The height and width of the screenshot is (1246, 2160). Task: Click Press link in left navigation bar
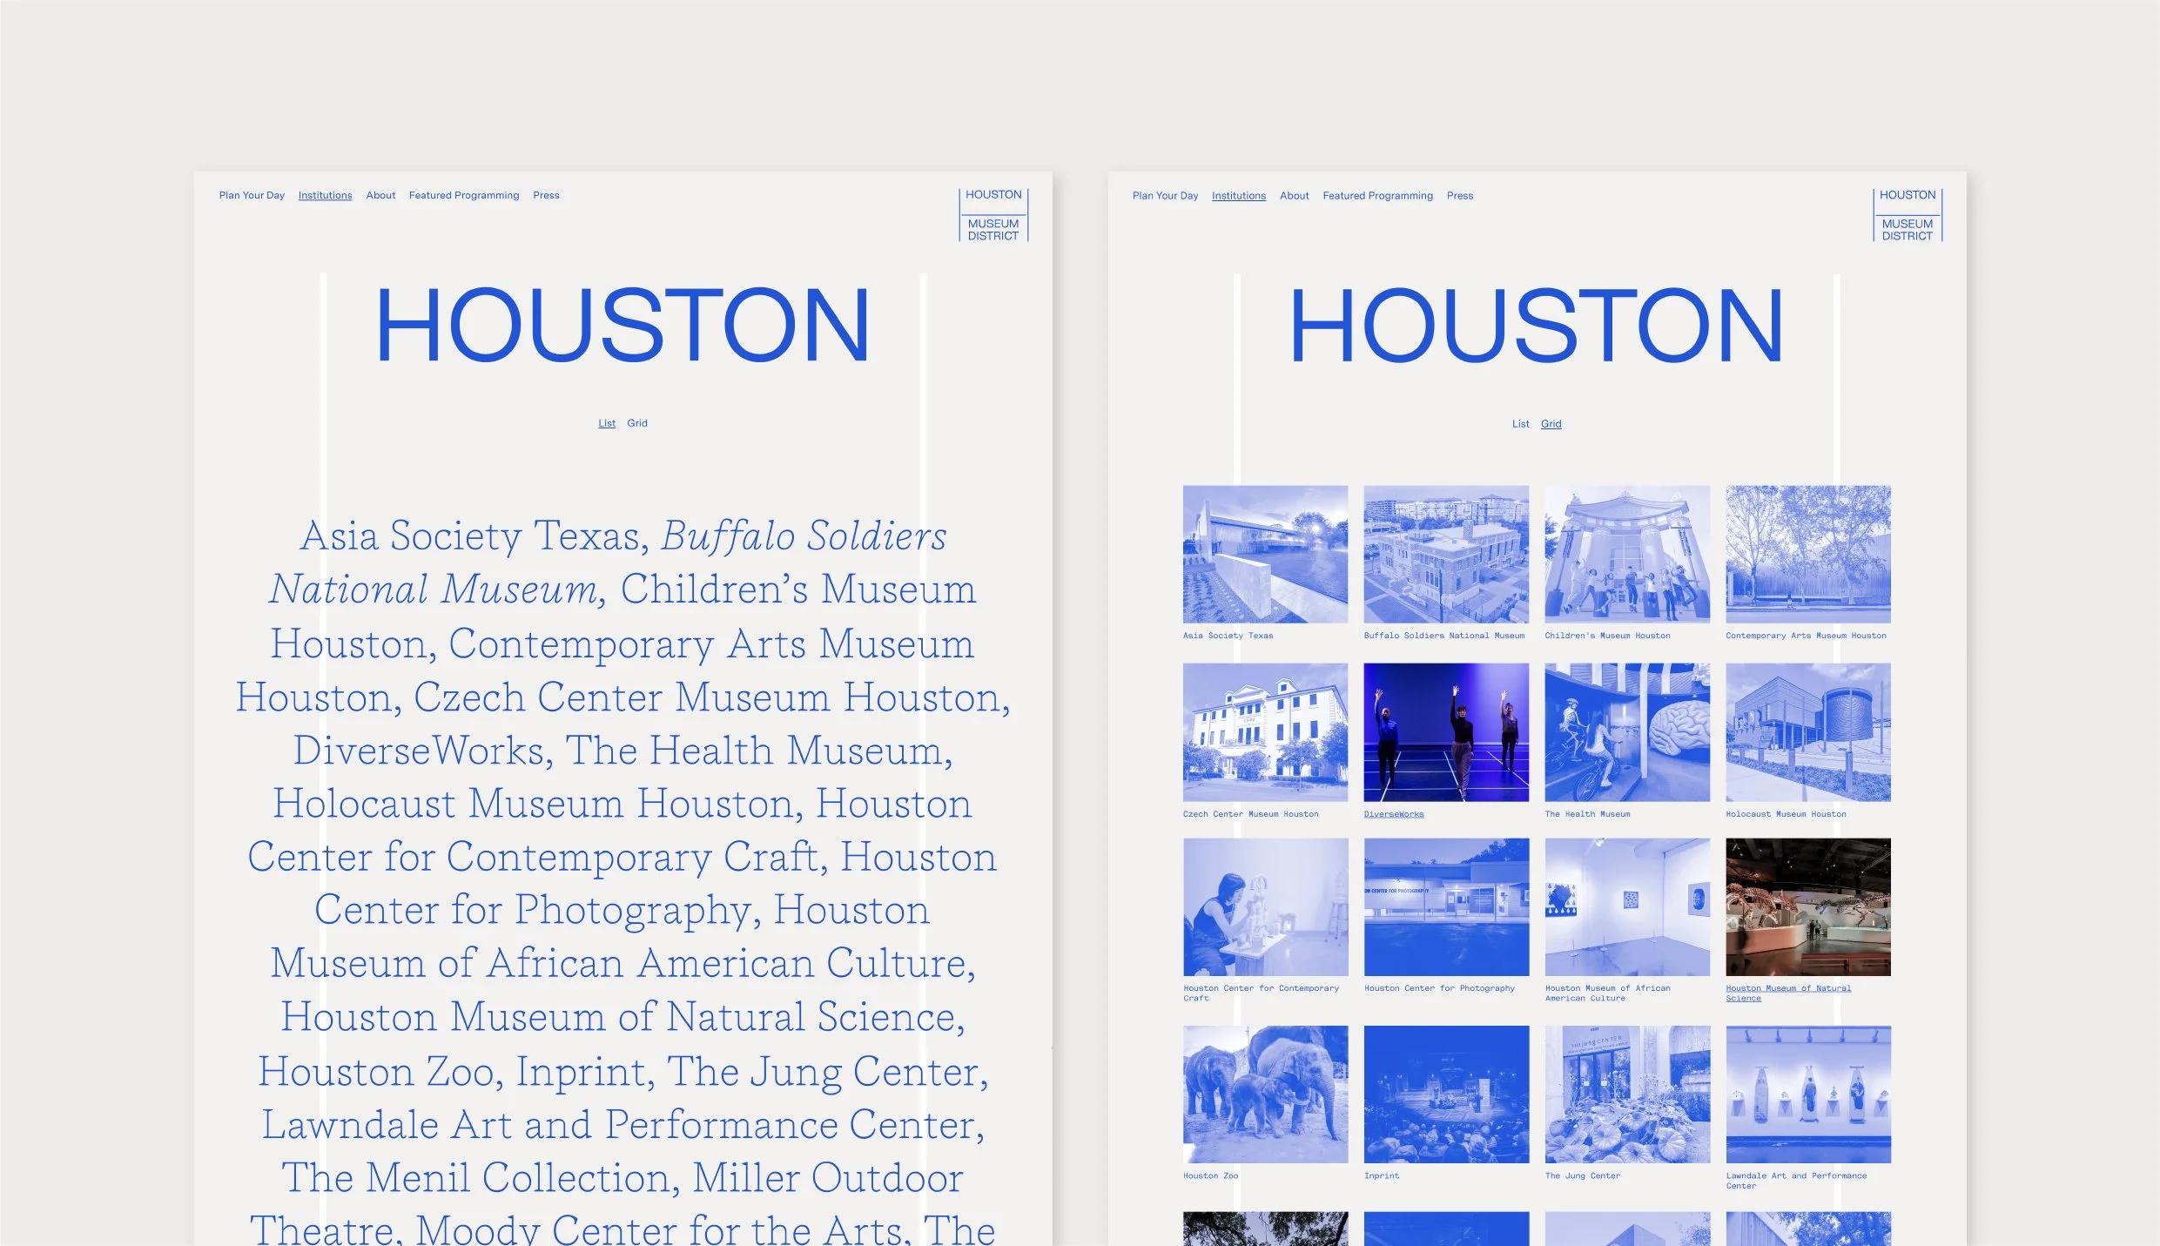[546, 195]
